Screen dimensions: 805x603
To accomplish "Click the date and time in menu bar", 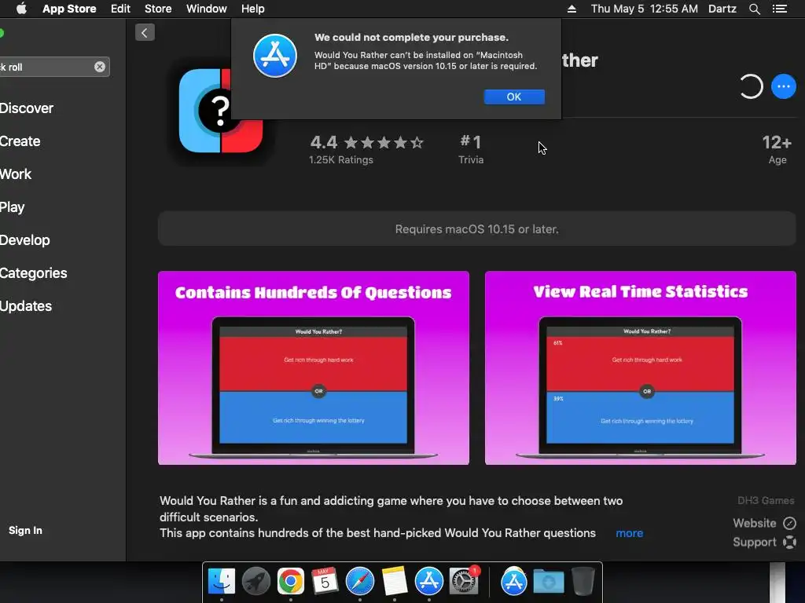I will click(645, 9).
